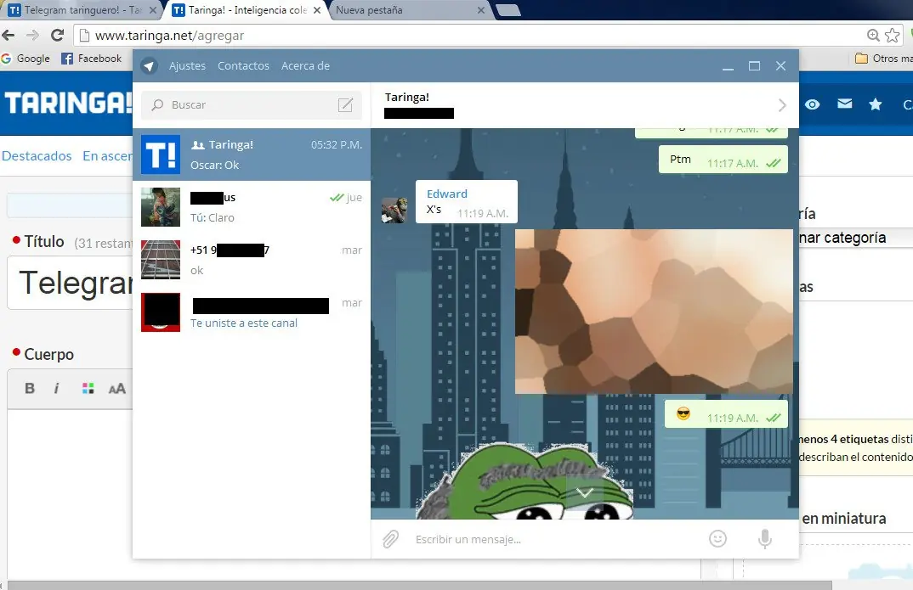Maximize the Telegram window
This screenshot has width=913, height=590.
pyautogui.click(x=754, y=65)
